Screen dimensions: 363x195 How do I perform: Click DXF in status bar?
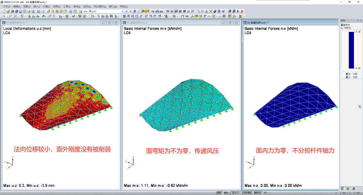265,193
